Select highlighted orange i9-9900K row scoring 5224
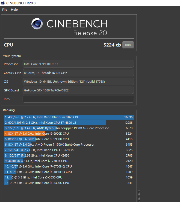Screen dimensions: 180x202 69,134
